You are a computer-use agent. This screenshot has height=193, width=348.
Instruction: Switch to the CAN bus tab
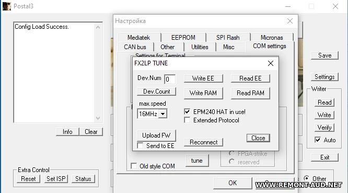click(x=135, y=47)
